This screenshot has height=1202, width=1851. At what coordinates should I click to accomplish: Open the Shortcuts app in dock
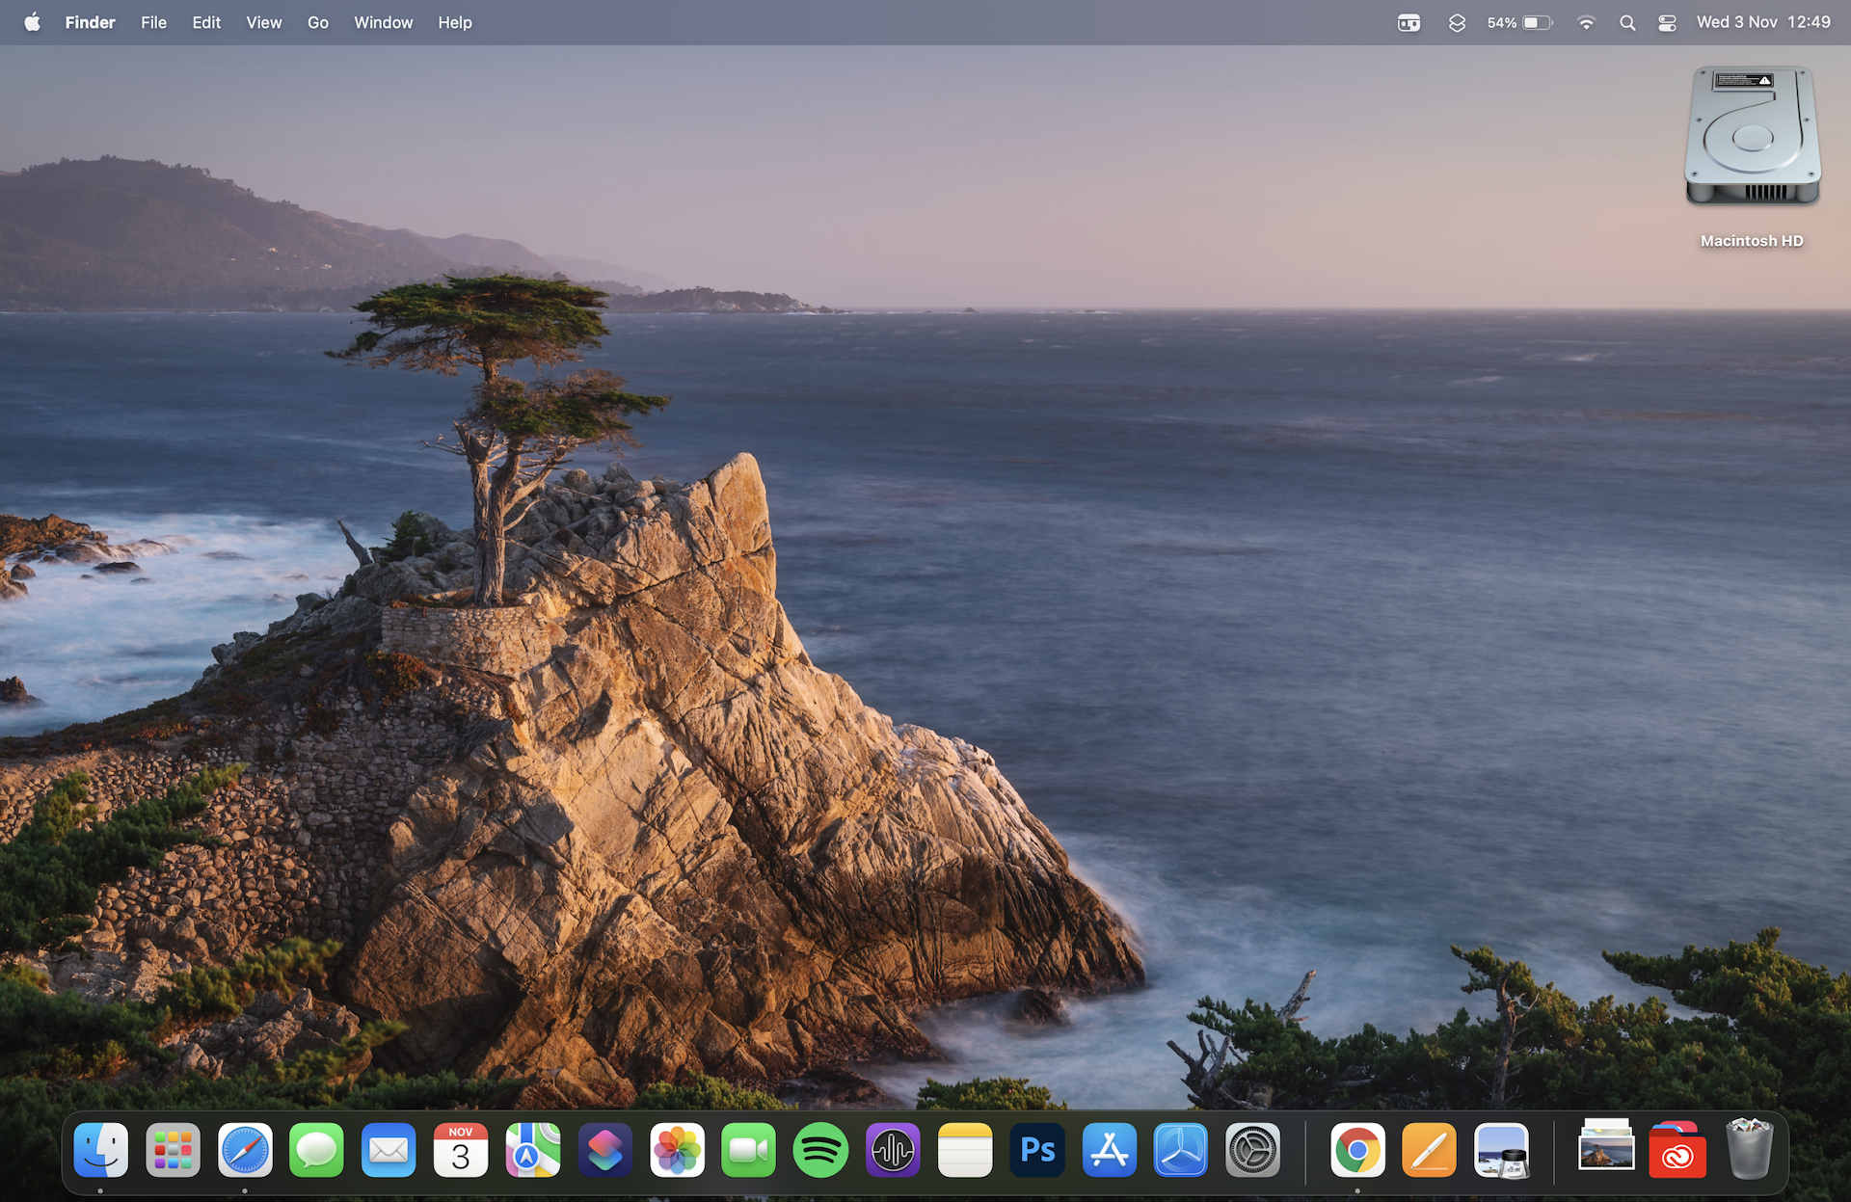[604, 1150]
